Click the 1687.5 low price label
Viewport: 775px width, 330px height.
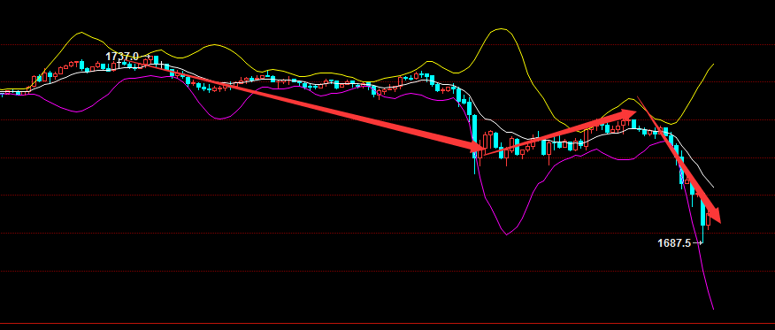(674, 243)
